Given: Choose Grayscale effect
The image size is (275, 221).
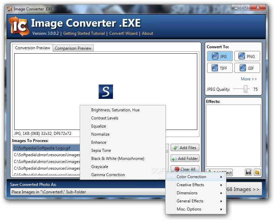Looking at the screenshot, I should point(123,167).
